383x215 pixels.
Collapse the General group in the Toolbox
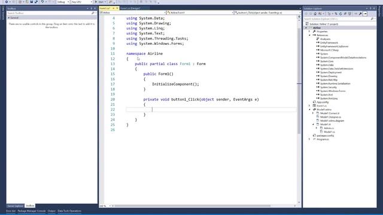[9, 18]
